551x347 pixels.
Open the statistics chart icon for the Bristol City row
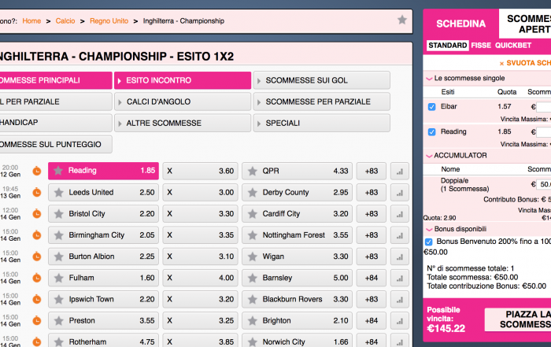(x=400, y=214)
